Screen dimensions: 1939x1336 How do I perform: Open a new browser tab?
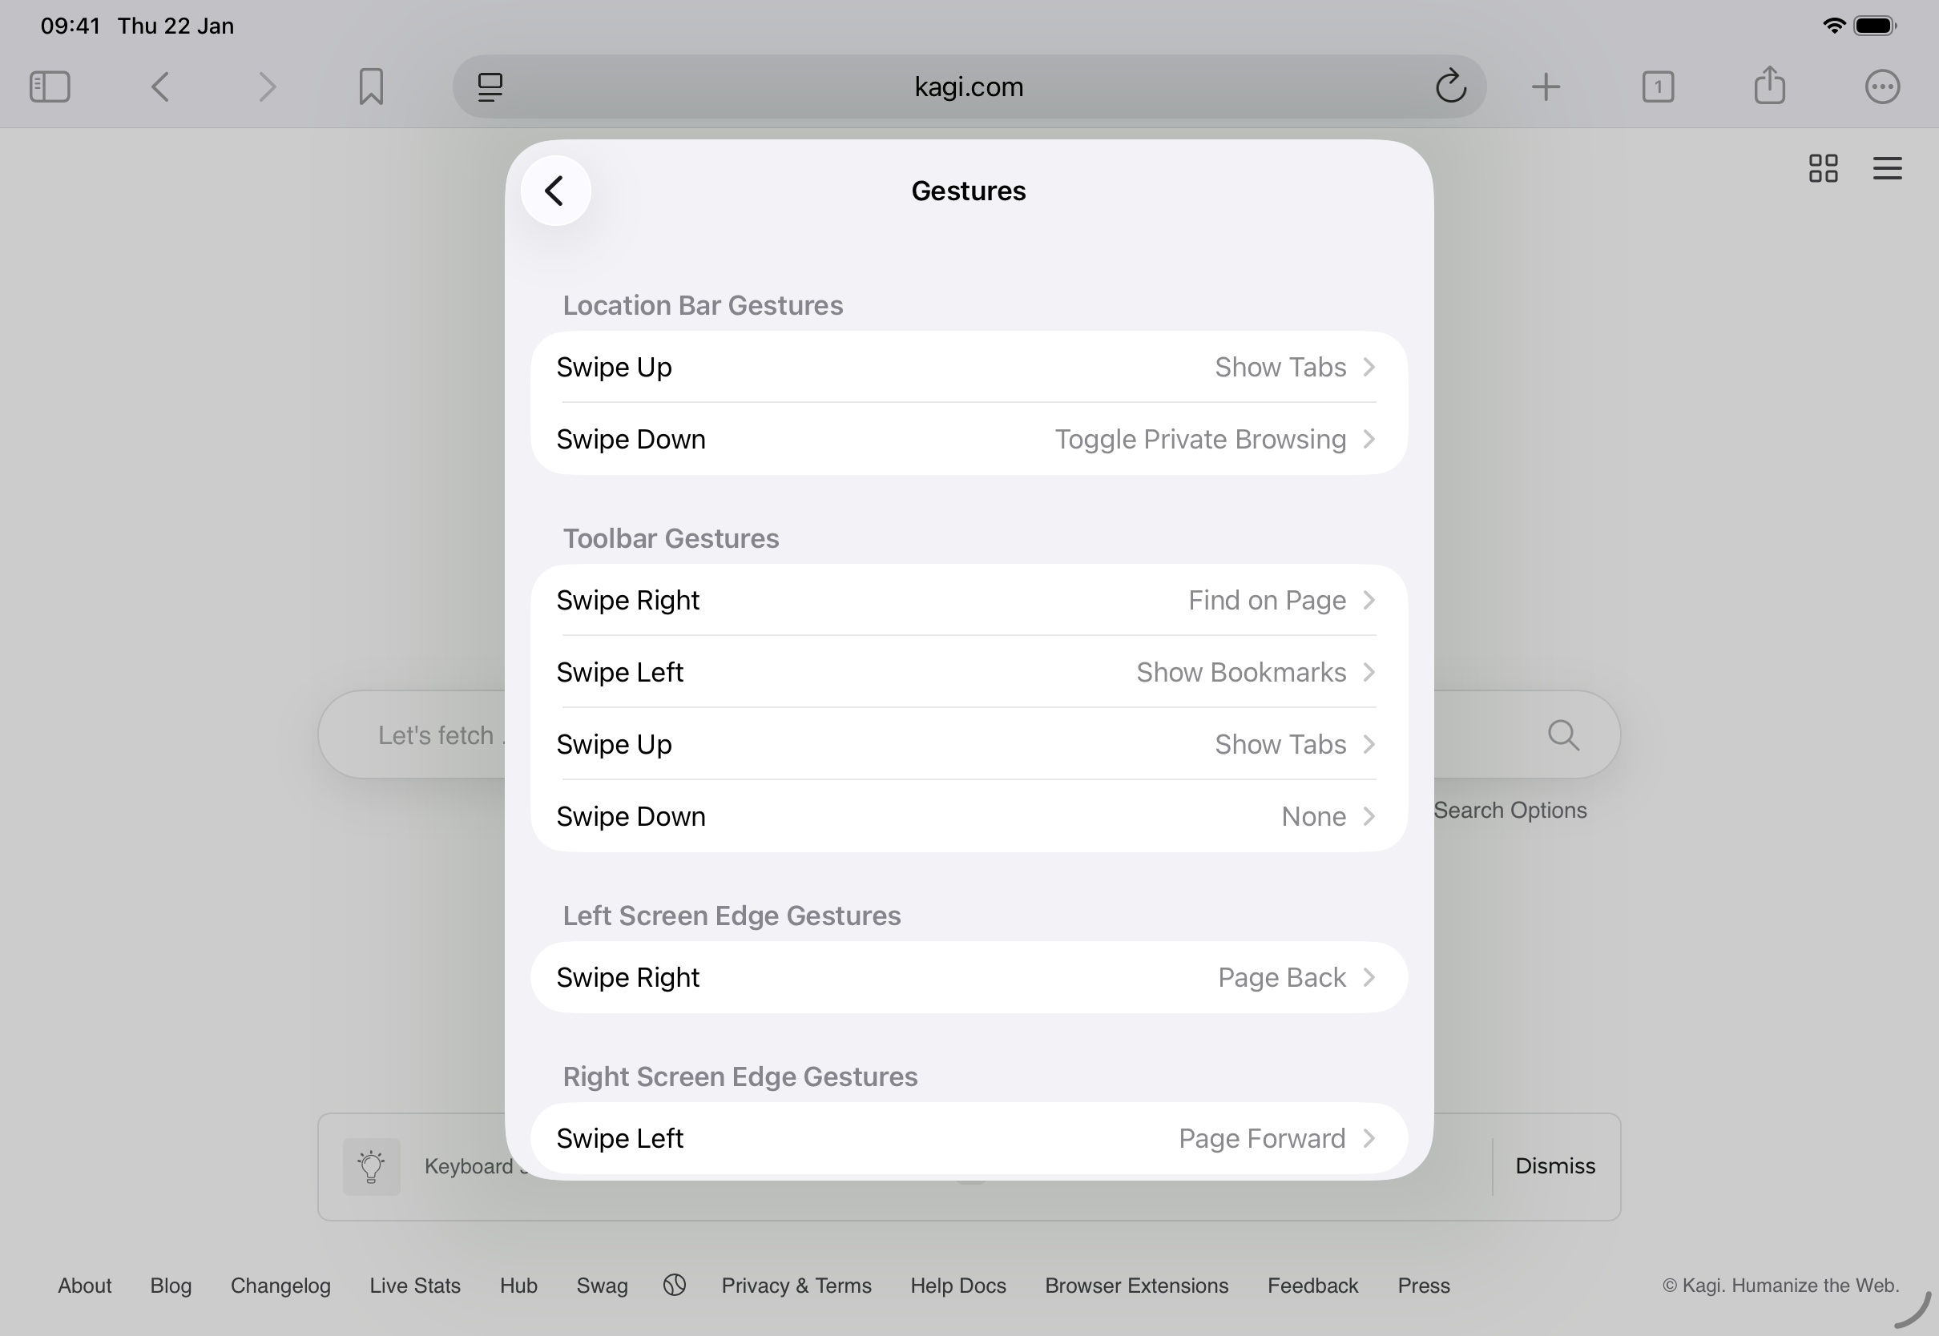[x=1545, y=87]
